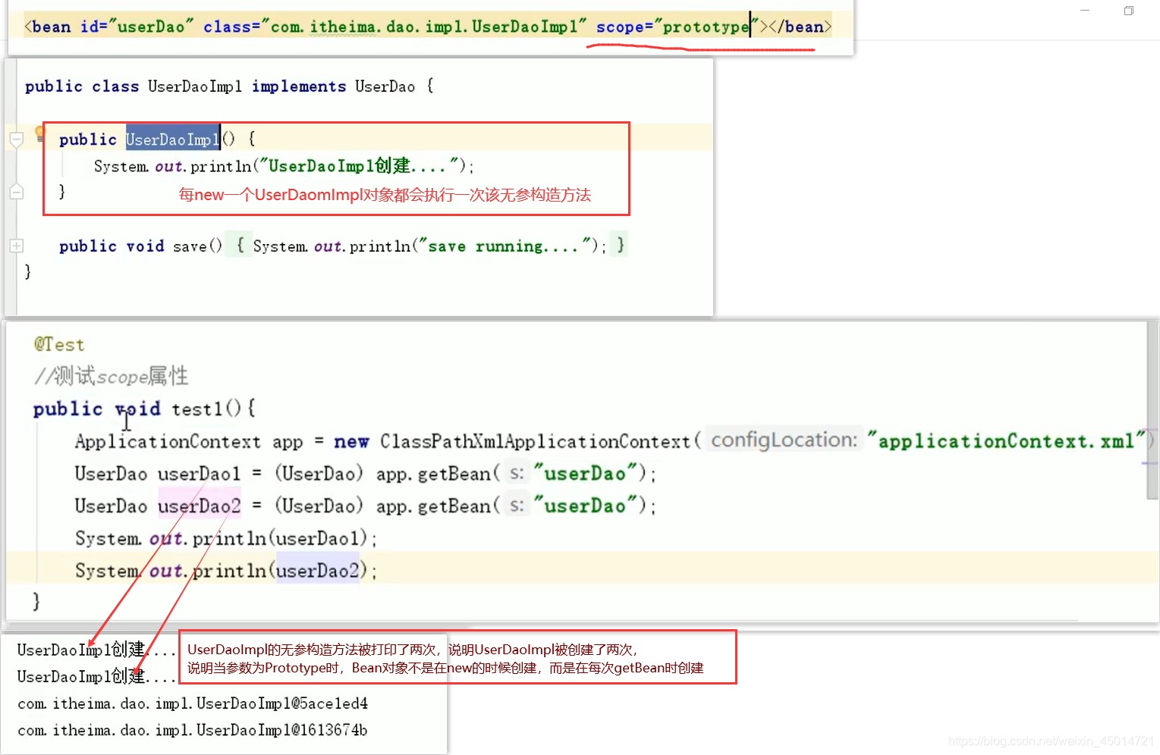Click the light bulb intention icon

coord(40,133)
